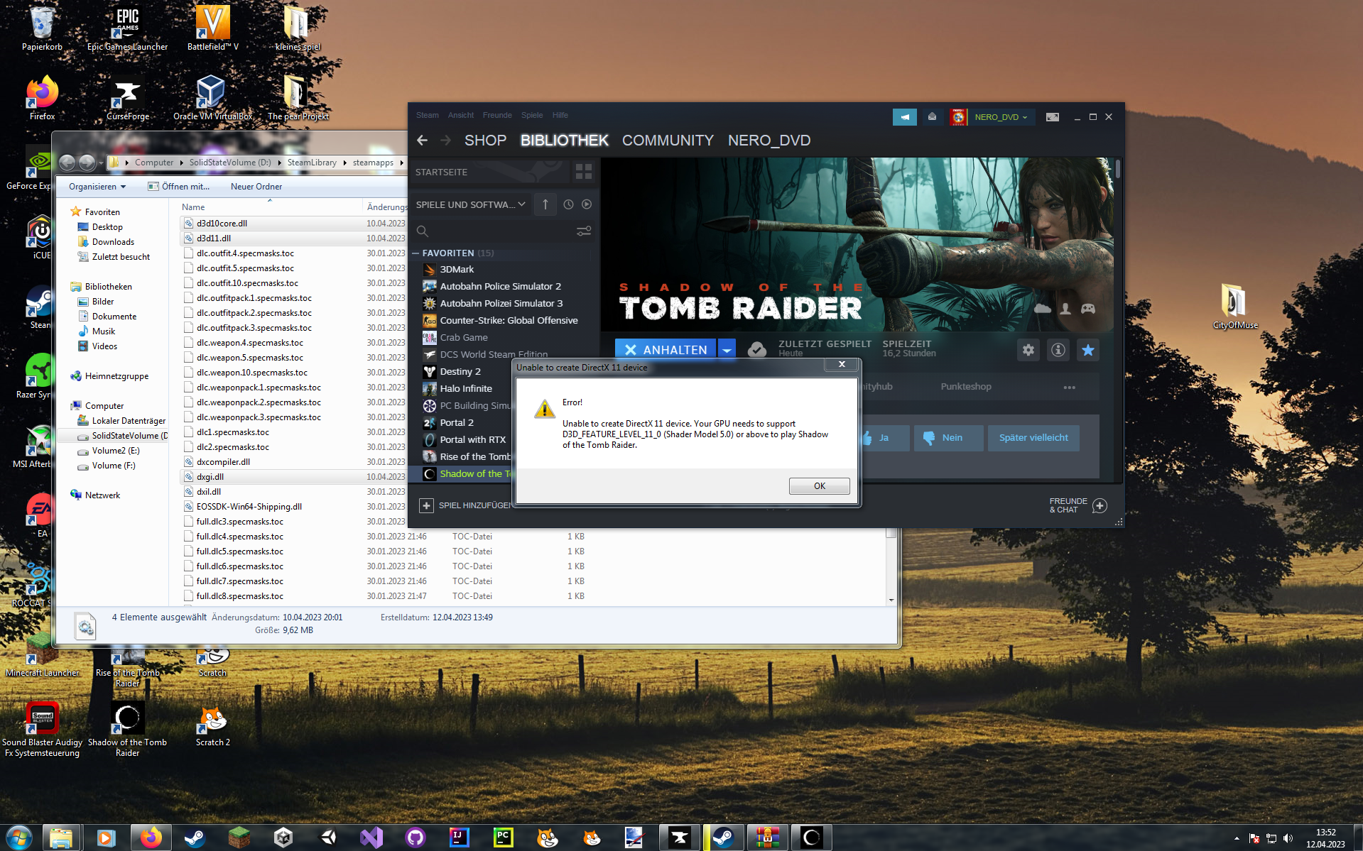Viewport: 1363px width, 851px height.
Task: Open Halo Infinite library entry
Action: (x=466, y=389)
